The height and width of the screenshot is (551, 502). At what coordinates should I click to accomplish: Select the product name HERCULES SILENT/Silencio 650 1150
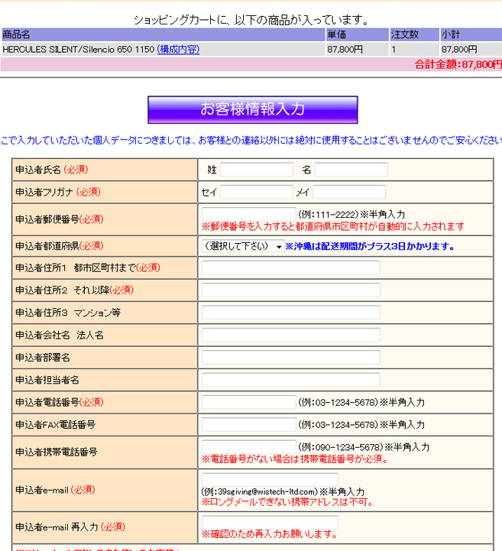click(x=79, y=49)
